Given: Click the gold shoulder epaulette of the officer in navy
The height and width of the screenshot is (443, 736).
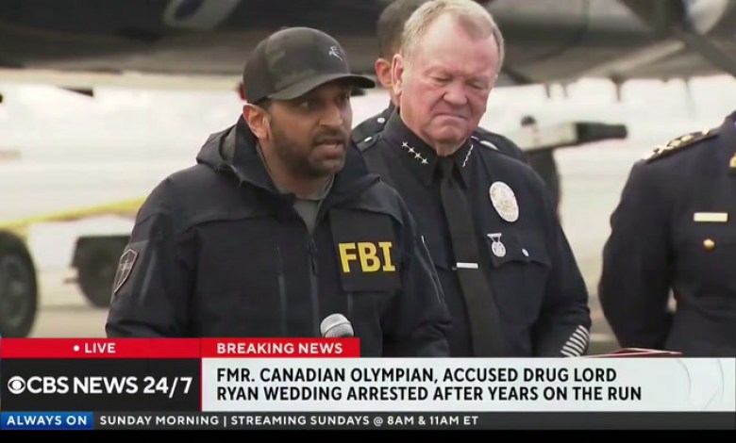Looking at the screenshot, I should point(680,144).
